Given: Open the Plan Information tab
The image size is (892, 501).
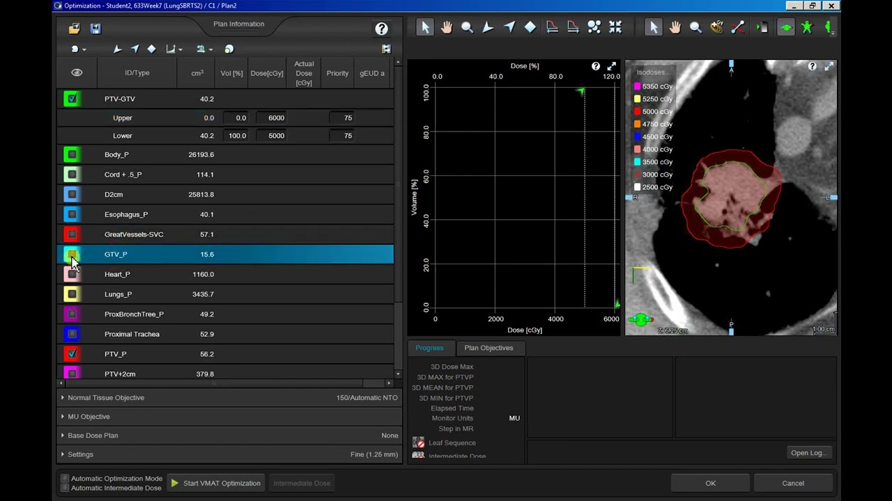Looking at the screenshot, I should click(238, 24).
